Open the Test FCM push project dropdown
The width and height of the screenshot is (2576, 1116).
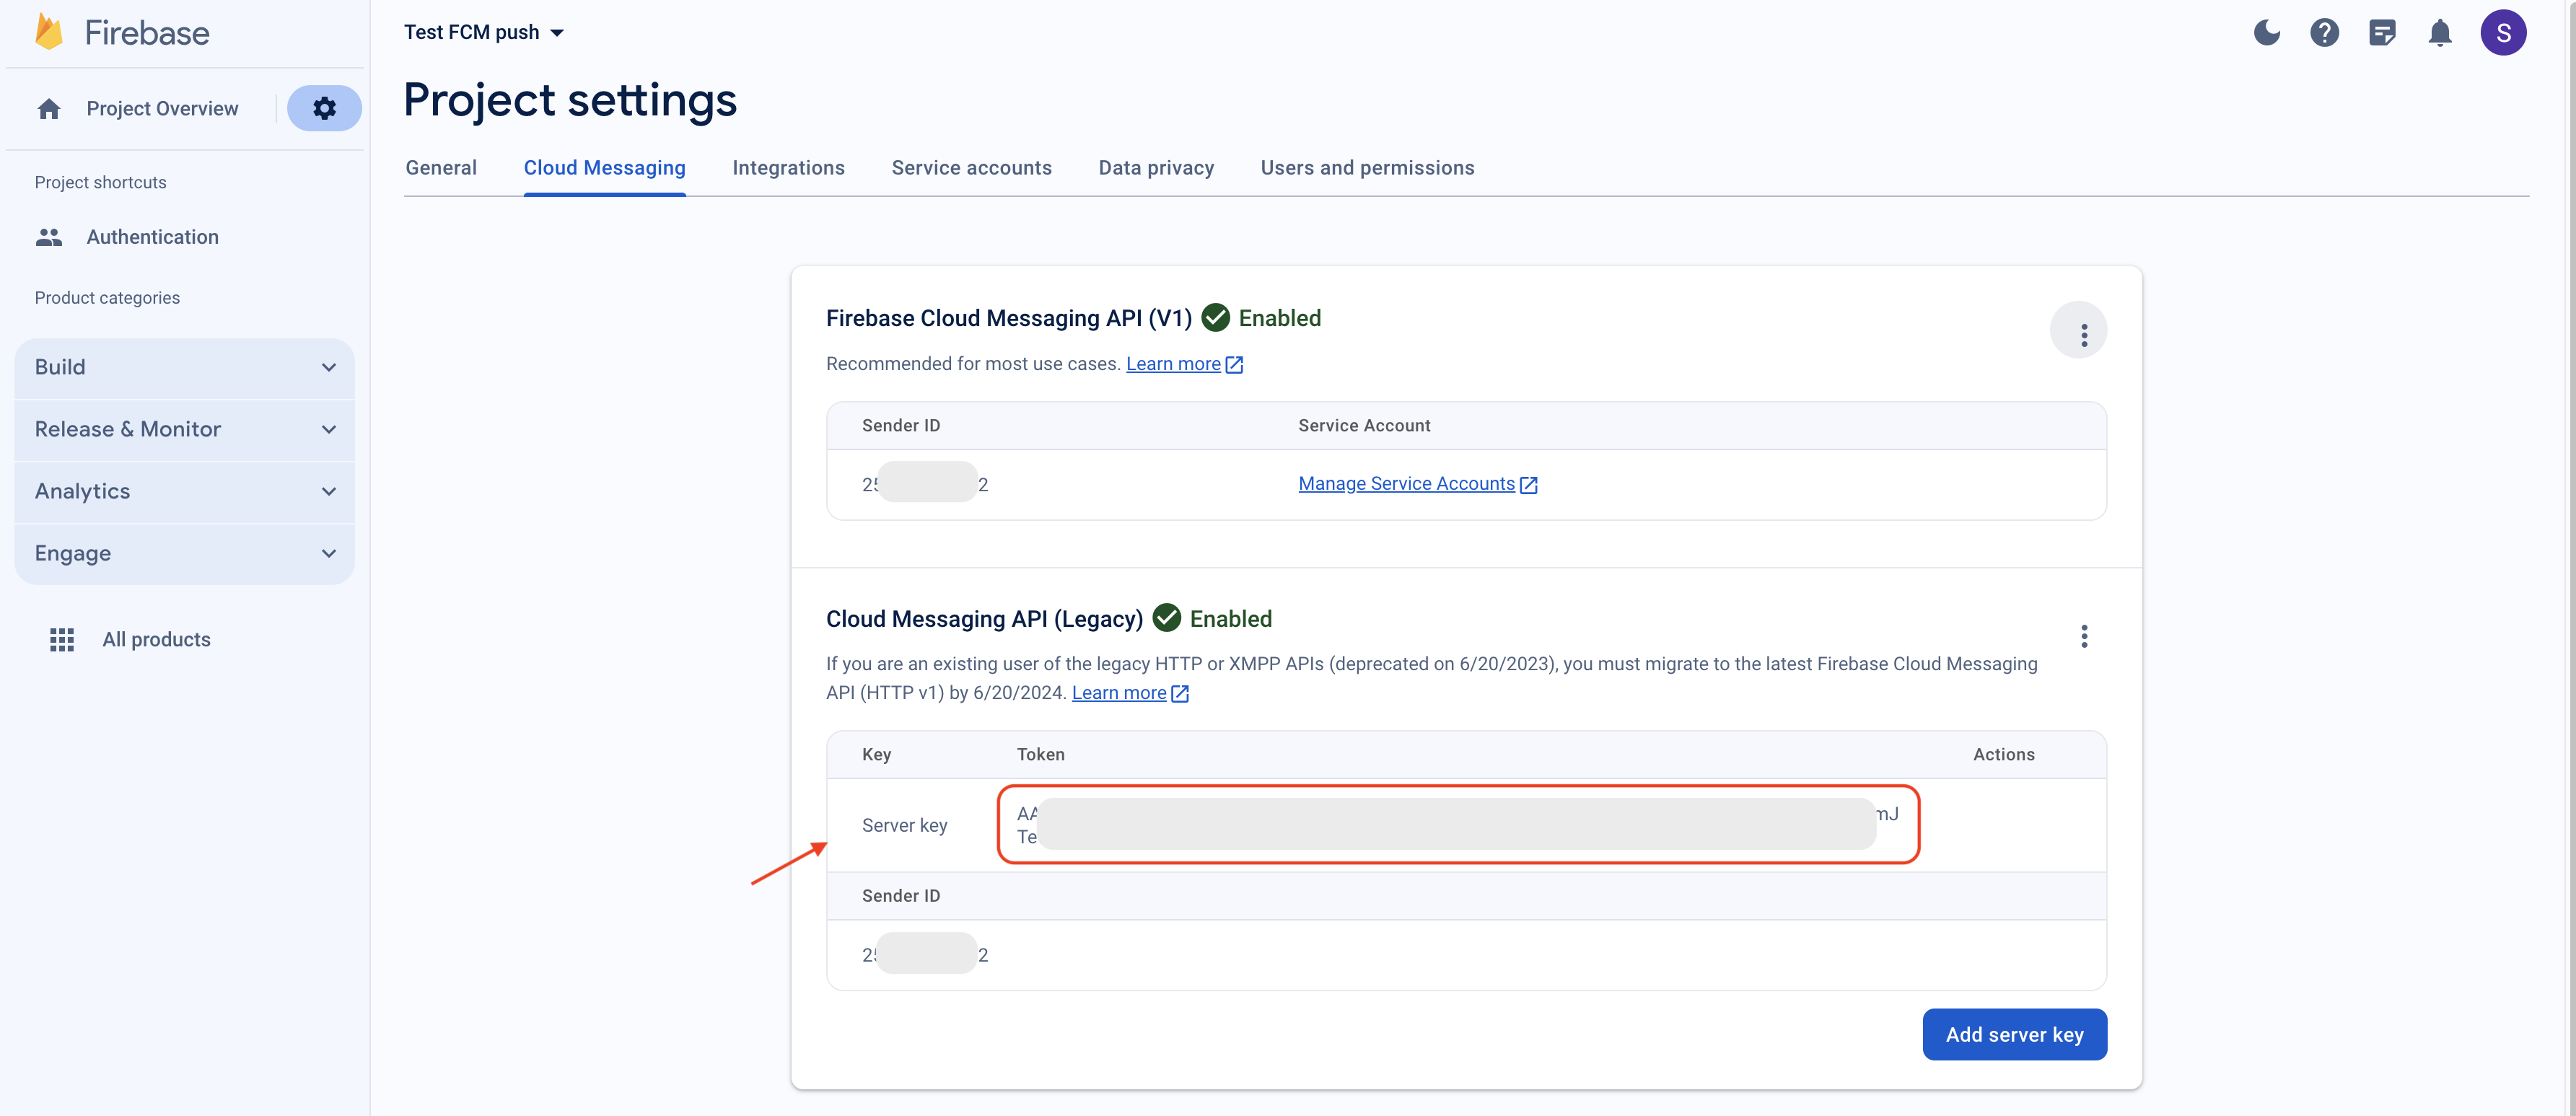(484, 32)
